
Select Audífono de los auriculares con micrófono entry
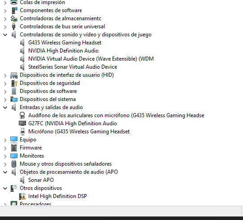click(x=116, y=115)
